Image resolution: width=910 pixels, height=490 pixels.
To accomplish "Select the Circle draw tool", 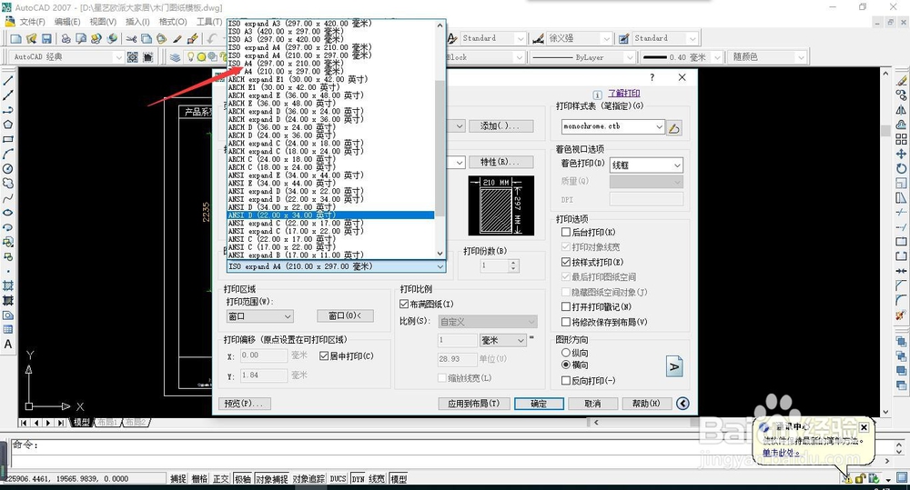I will click(x=8, y=169).
